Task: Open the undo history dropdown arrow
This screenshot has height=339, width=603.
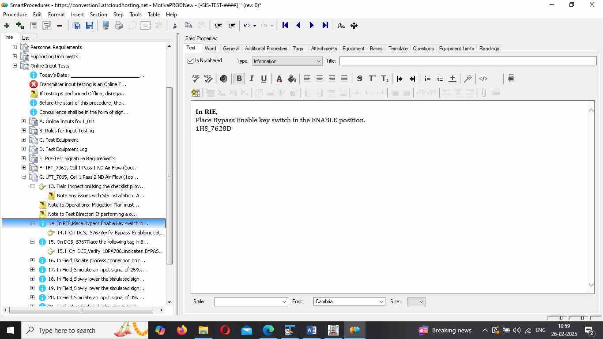Action: [x=255, y=26]
